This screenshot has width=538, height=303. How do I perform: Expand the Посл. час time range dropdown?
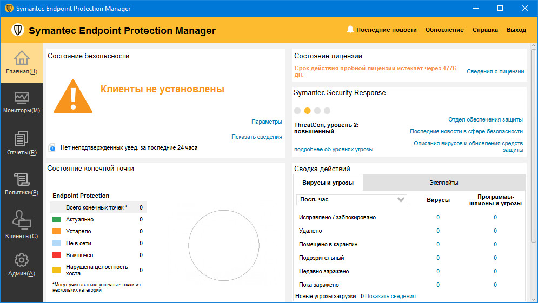[x=351, y=199]
